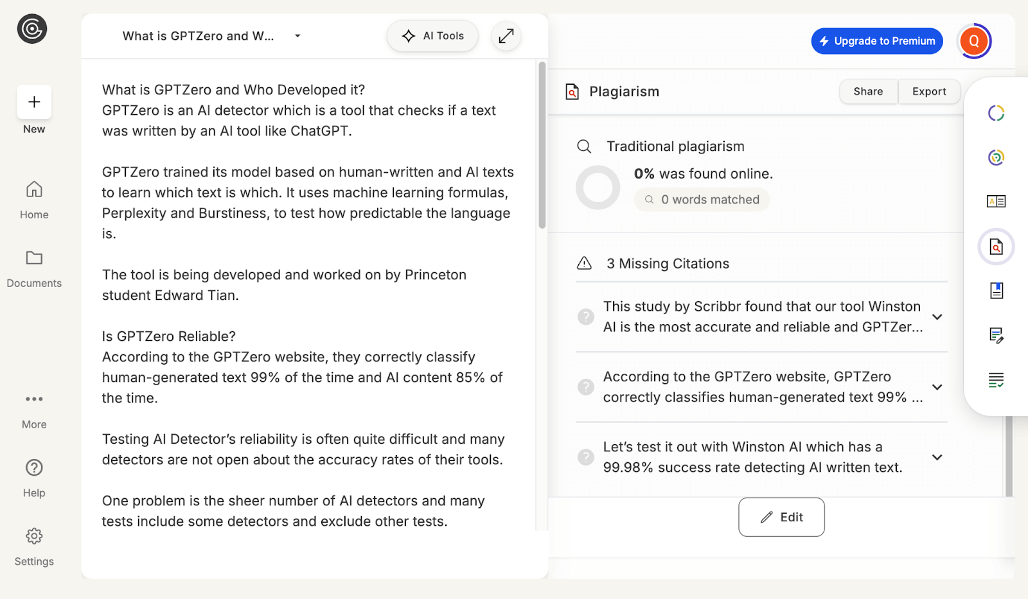Click the 0 words matched pill
The image size is (1028, 599).
pos(702,200)
